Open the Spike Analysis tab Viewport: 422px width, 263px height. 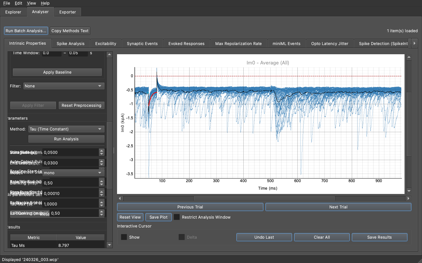(71, 43)
